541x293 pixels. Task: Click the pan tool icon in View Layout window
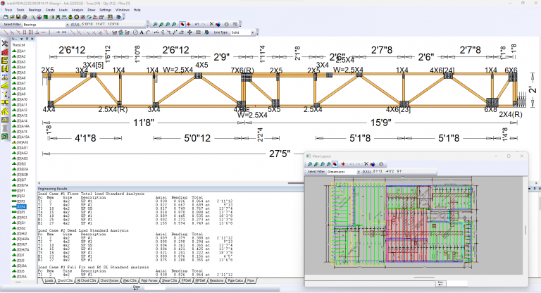(x=335, y=164)
